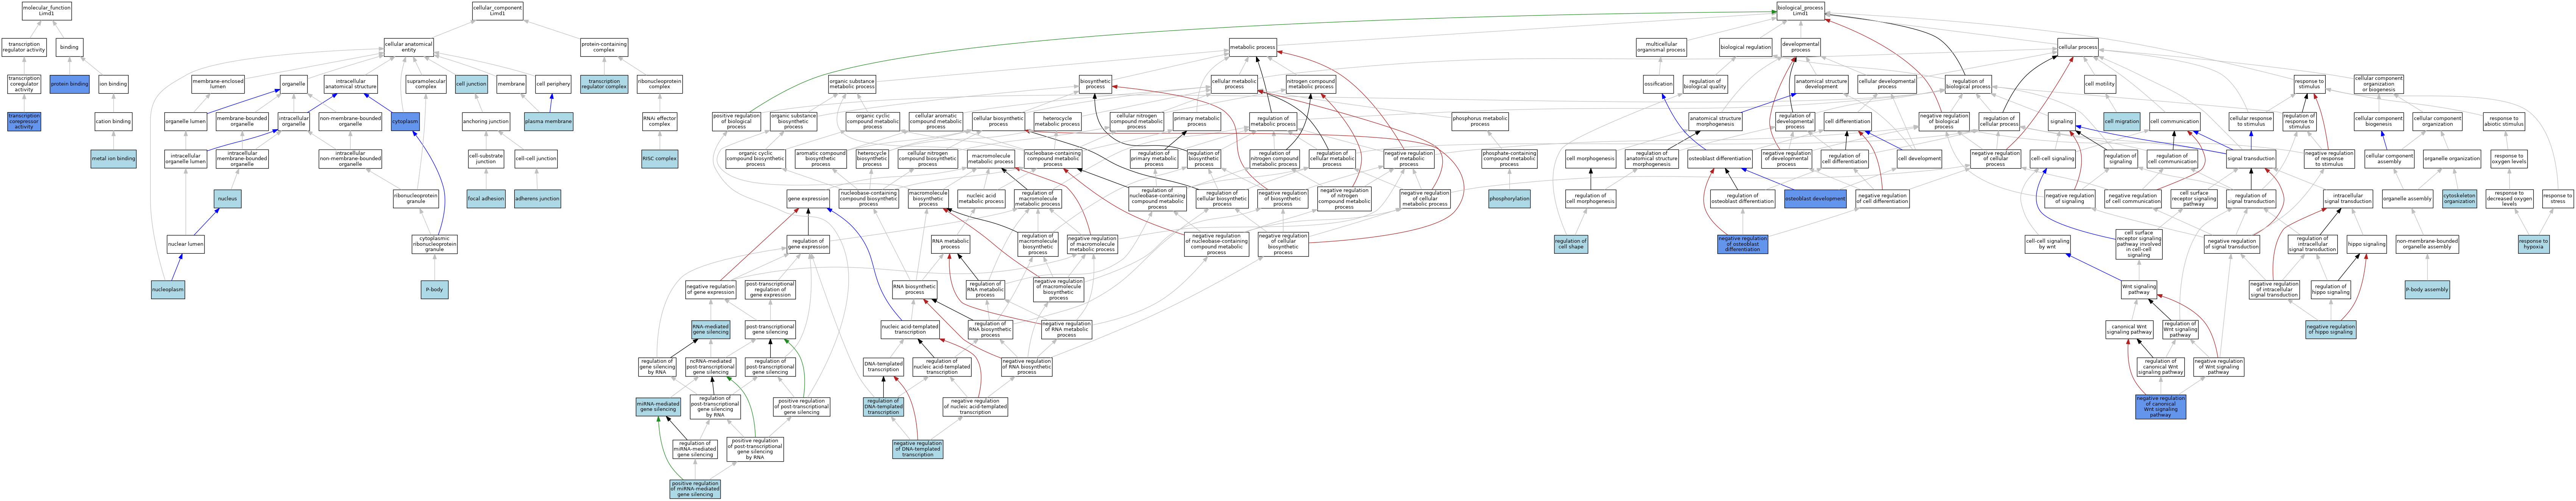
Task: Select 'phosphorus metabolic process' node
Action: point(1480,122)
